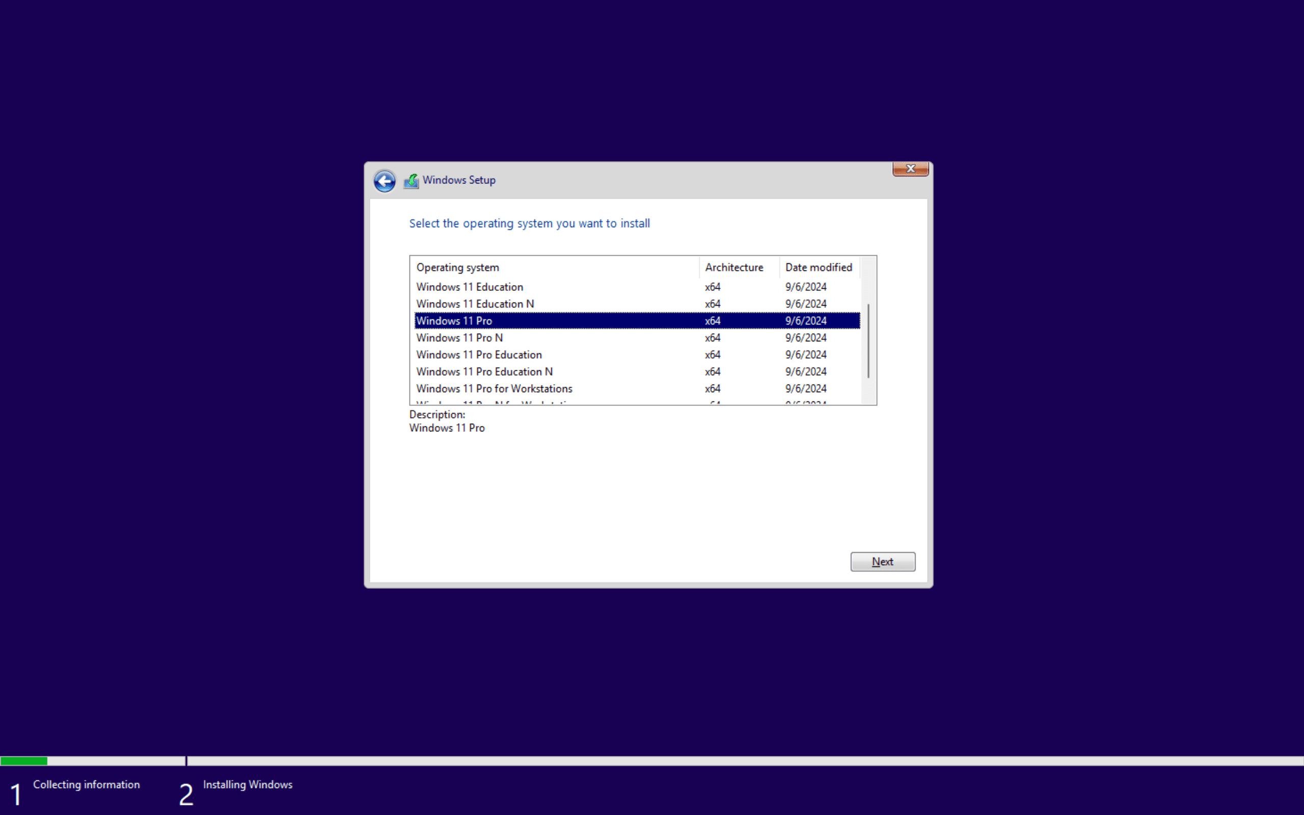Screen dimensions: 1304x815
Task: Select Windows 11 Pro N edition
Action: (x=459, y=338)
